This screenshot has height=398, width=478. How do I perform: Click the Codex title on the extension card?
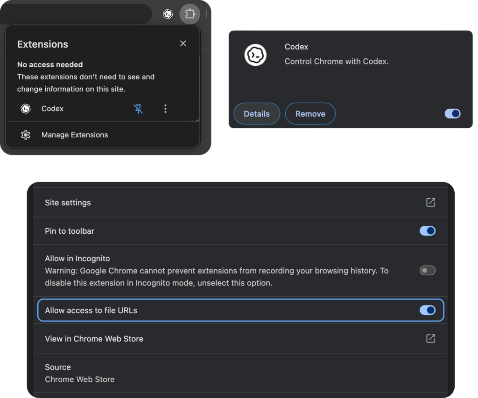[296, 47]
